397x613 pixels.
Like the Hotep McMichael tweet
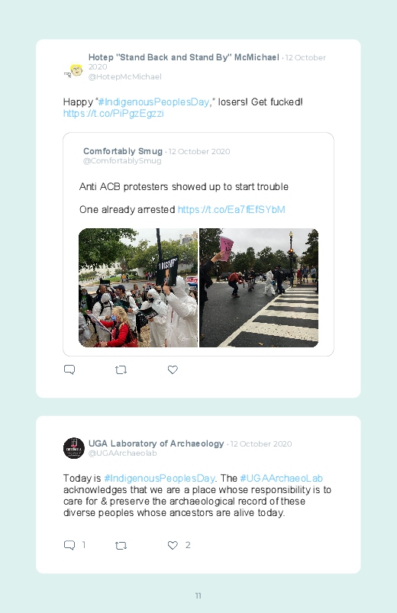coord(173,369)
